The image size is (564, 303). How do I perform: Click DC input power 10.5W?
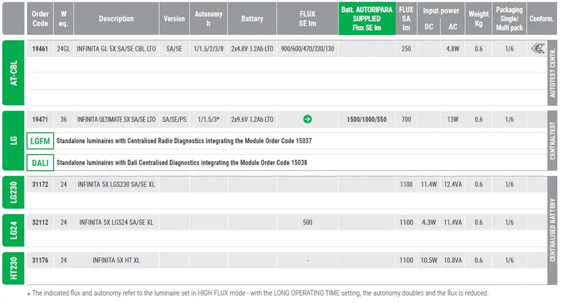pyautogui.click(x=429, y=260)
